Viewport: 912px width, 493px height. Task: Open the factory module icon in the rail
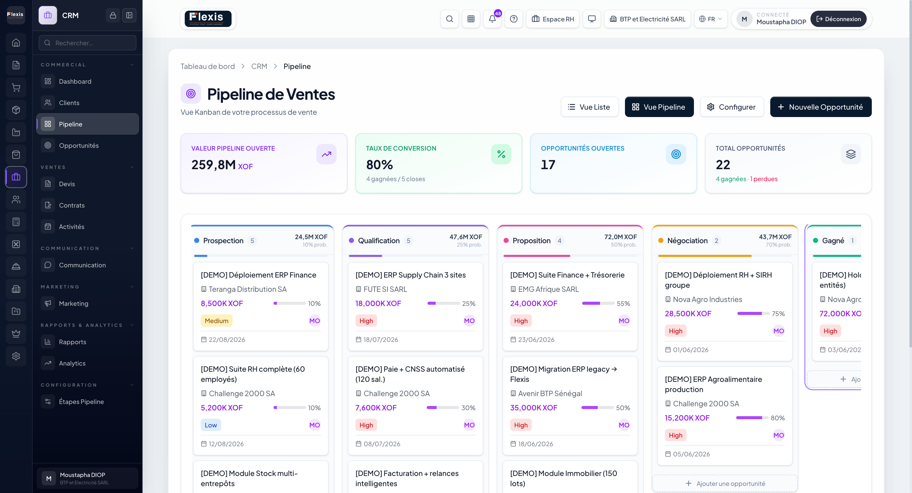(16, 132)
